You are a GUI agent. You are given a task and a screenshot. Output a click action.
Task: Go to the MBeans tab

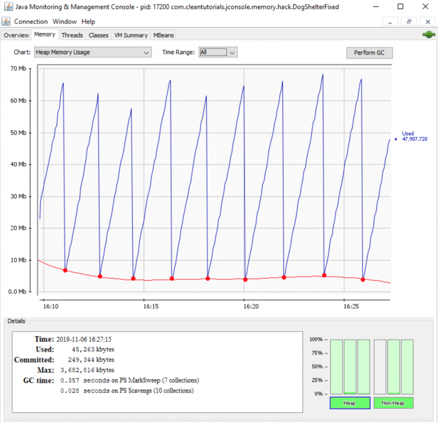click(x=165, y=35)
